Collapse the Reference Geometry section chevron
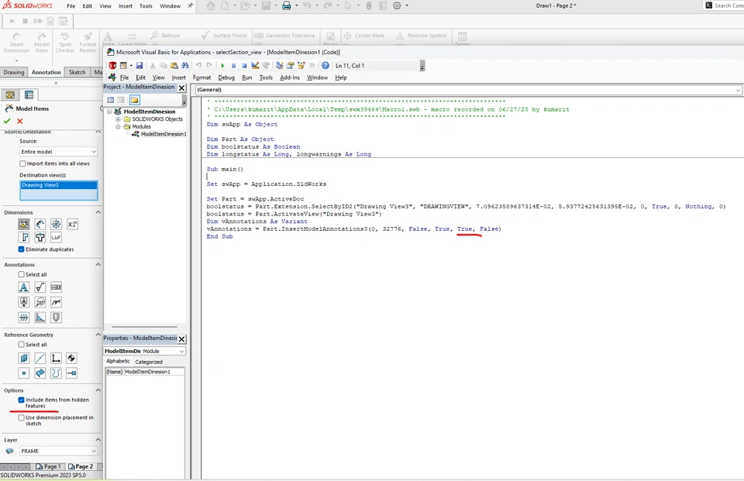The image size is (744, 481). coord(98,335)
